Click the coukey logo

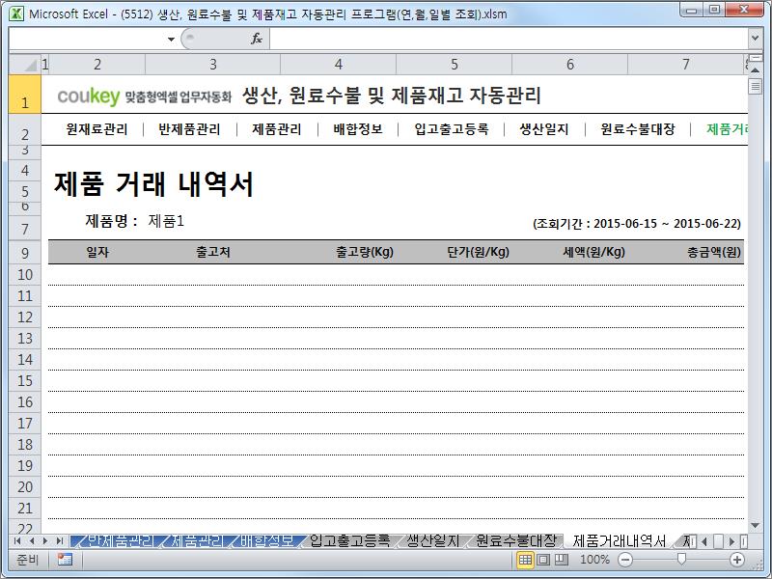coord(89,96)
